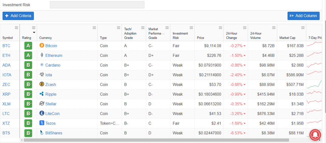
Task: Click the Add Column button
Action: click(303, 16)
